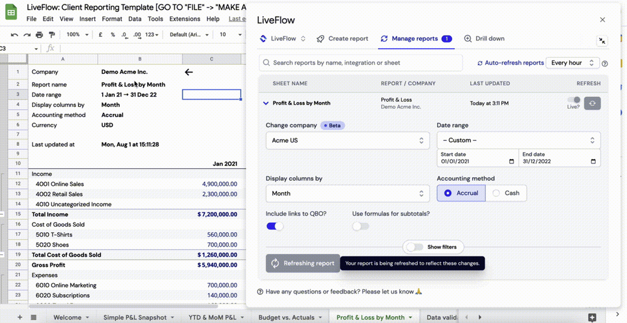Viewport: 627px width, 323px height.
Task: Decrease decimal places icon
Action: [x=124, y=34]
